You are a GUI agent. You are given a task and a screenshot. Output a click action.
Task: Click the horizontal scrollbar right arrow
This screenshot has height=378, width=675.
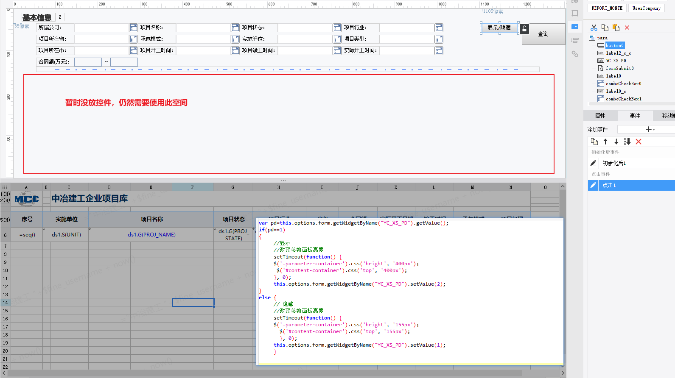coord(563,373)
